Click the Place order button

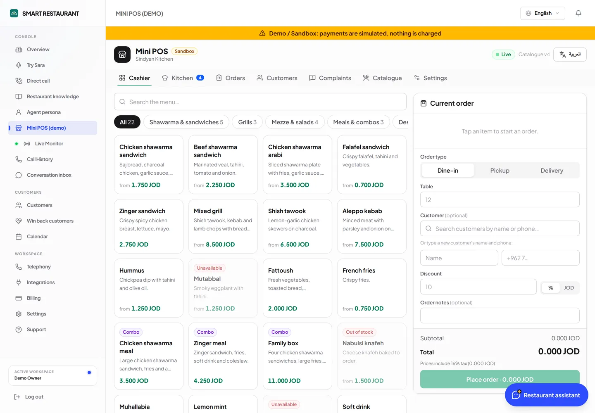(500, 379)
